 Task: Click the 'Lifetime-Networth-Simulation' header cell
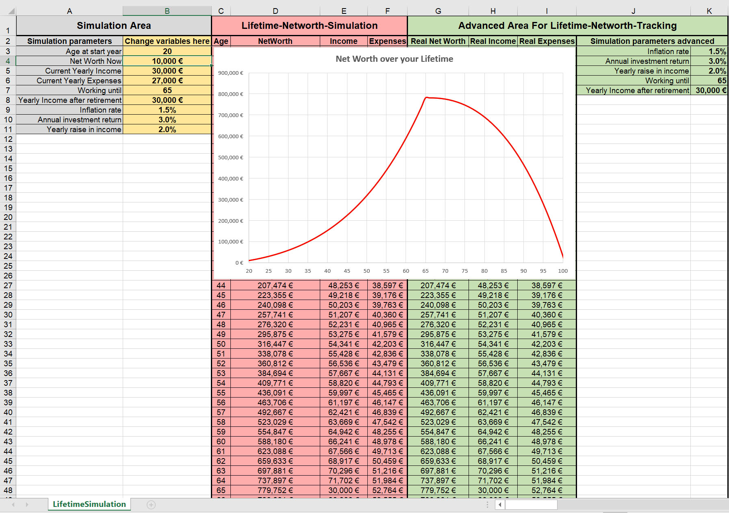tap(309, 26)
